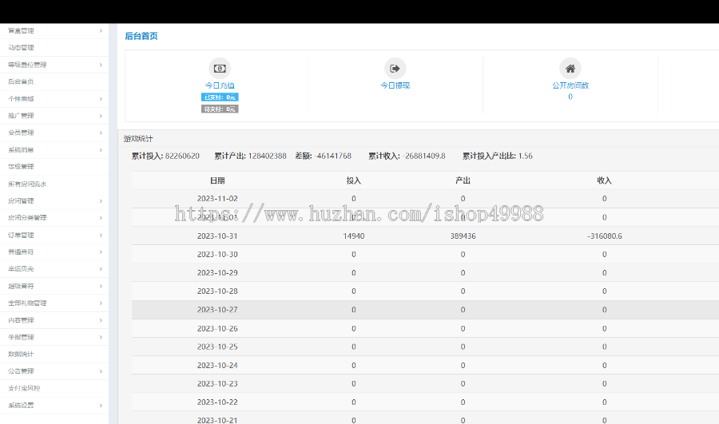The width and height of the screenshot is (719, 424).
Task: Expand the 系统设置 chevron
Action: click(x=101, y=405)
